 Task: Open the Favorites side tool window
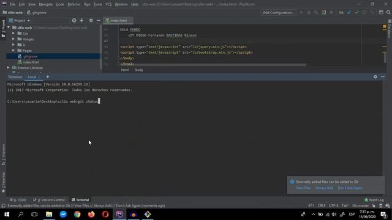click(3, 182)
